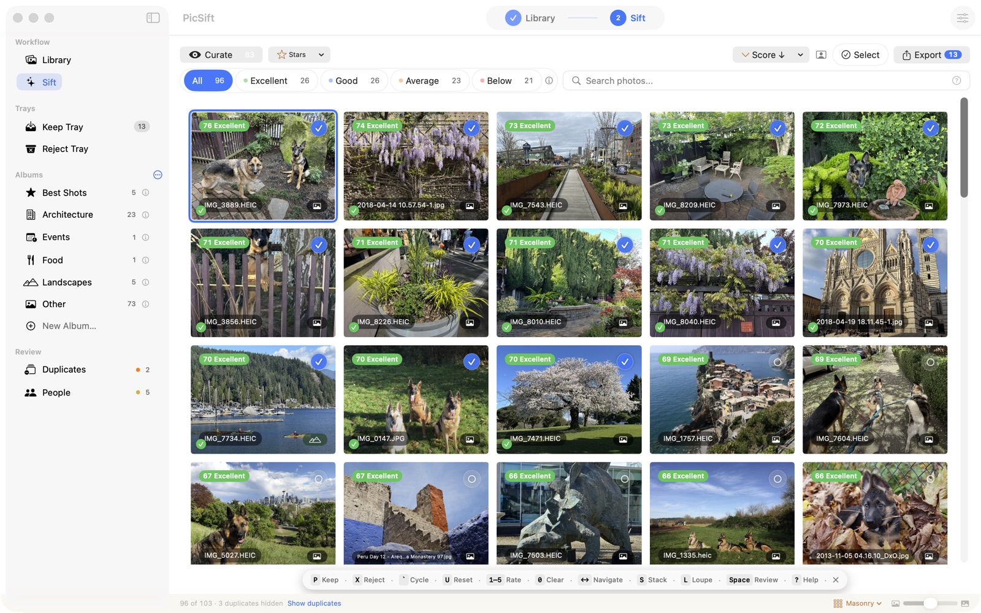Open the Masonry layout dropdown
The image size is (981, 613).
858,603
